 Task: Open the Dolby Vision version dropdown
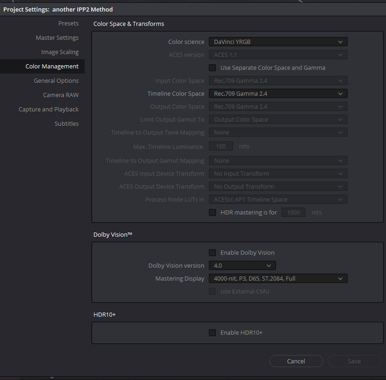(x=242, y=266)
